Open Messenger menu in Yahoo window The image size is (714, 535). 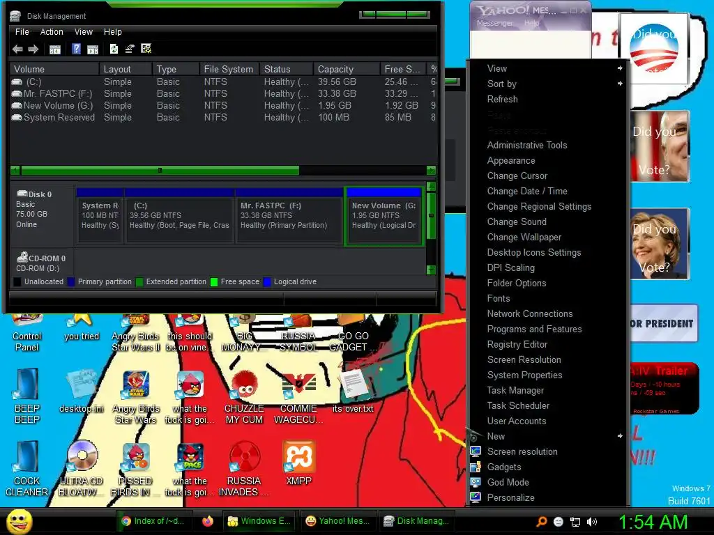494,23
